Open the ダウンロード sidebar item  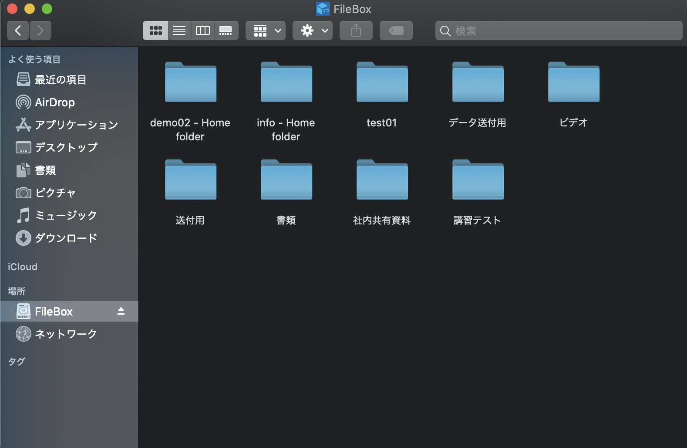click(x=65, y=238)
